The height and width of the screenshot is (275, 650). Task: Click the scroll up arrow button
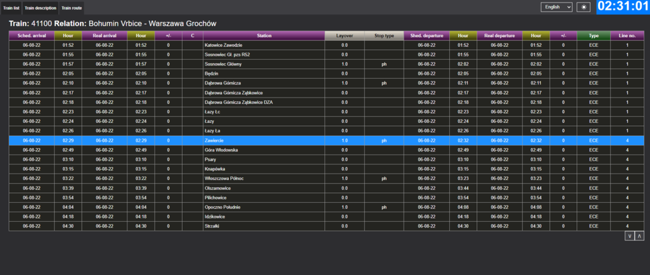tap(640, 235)
